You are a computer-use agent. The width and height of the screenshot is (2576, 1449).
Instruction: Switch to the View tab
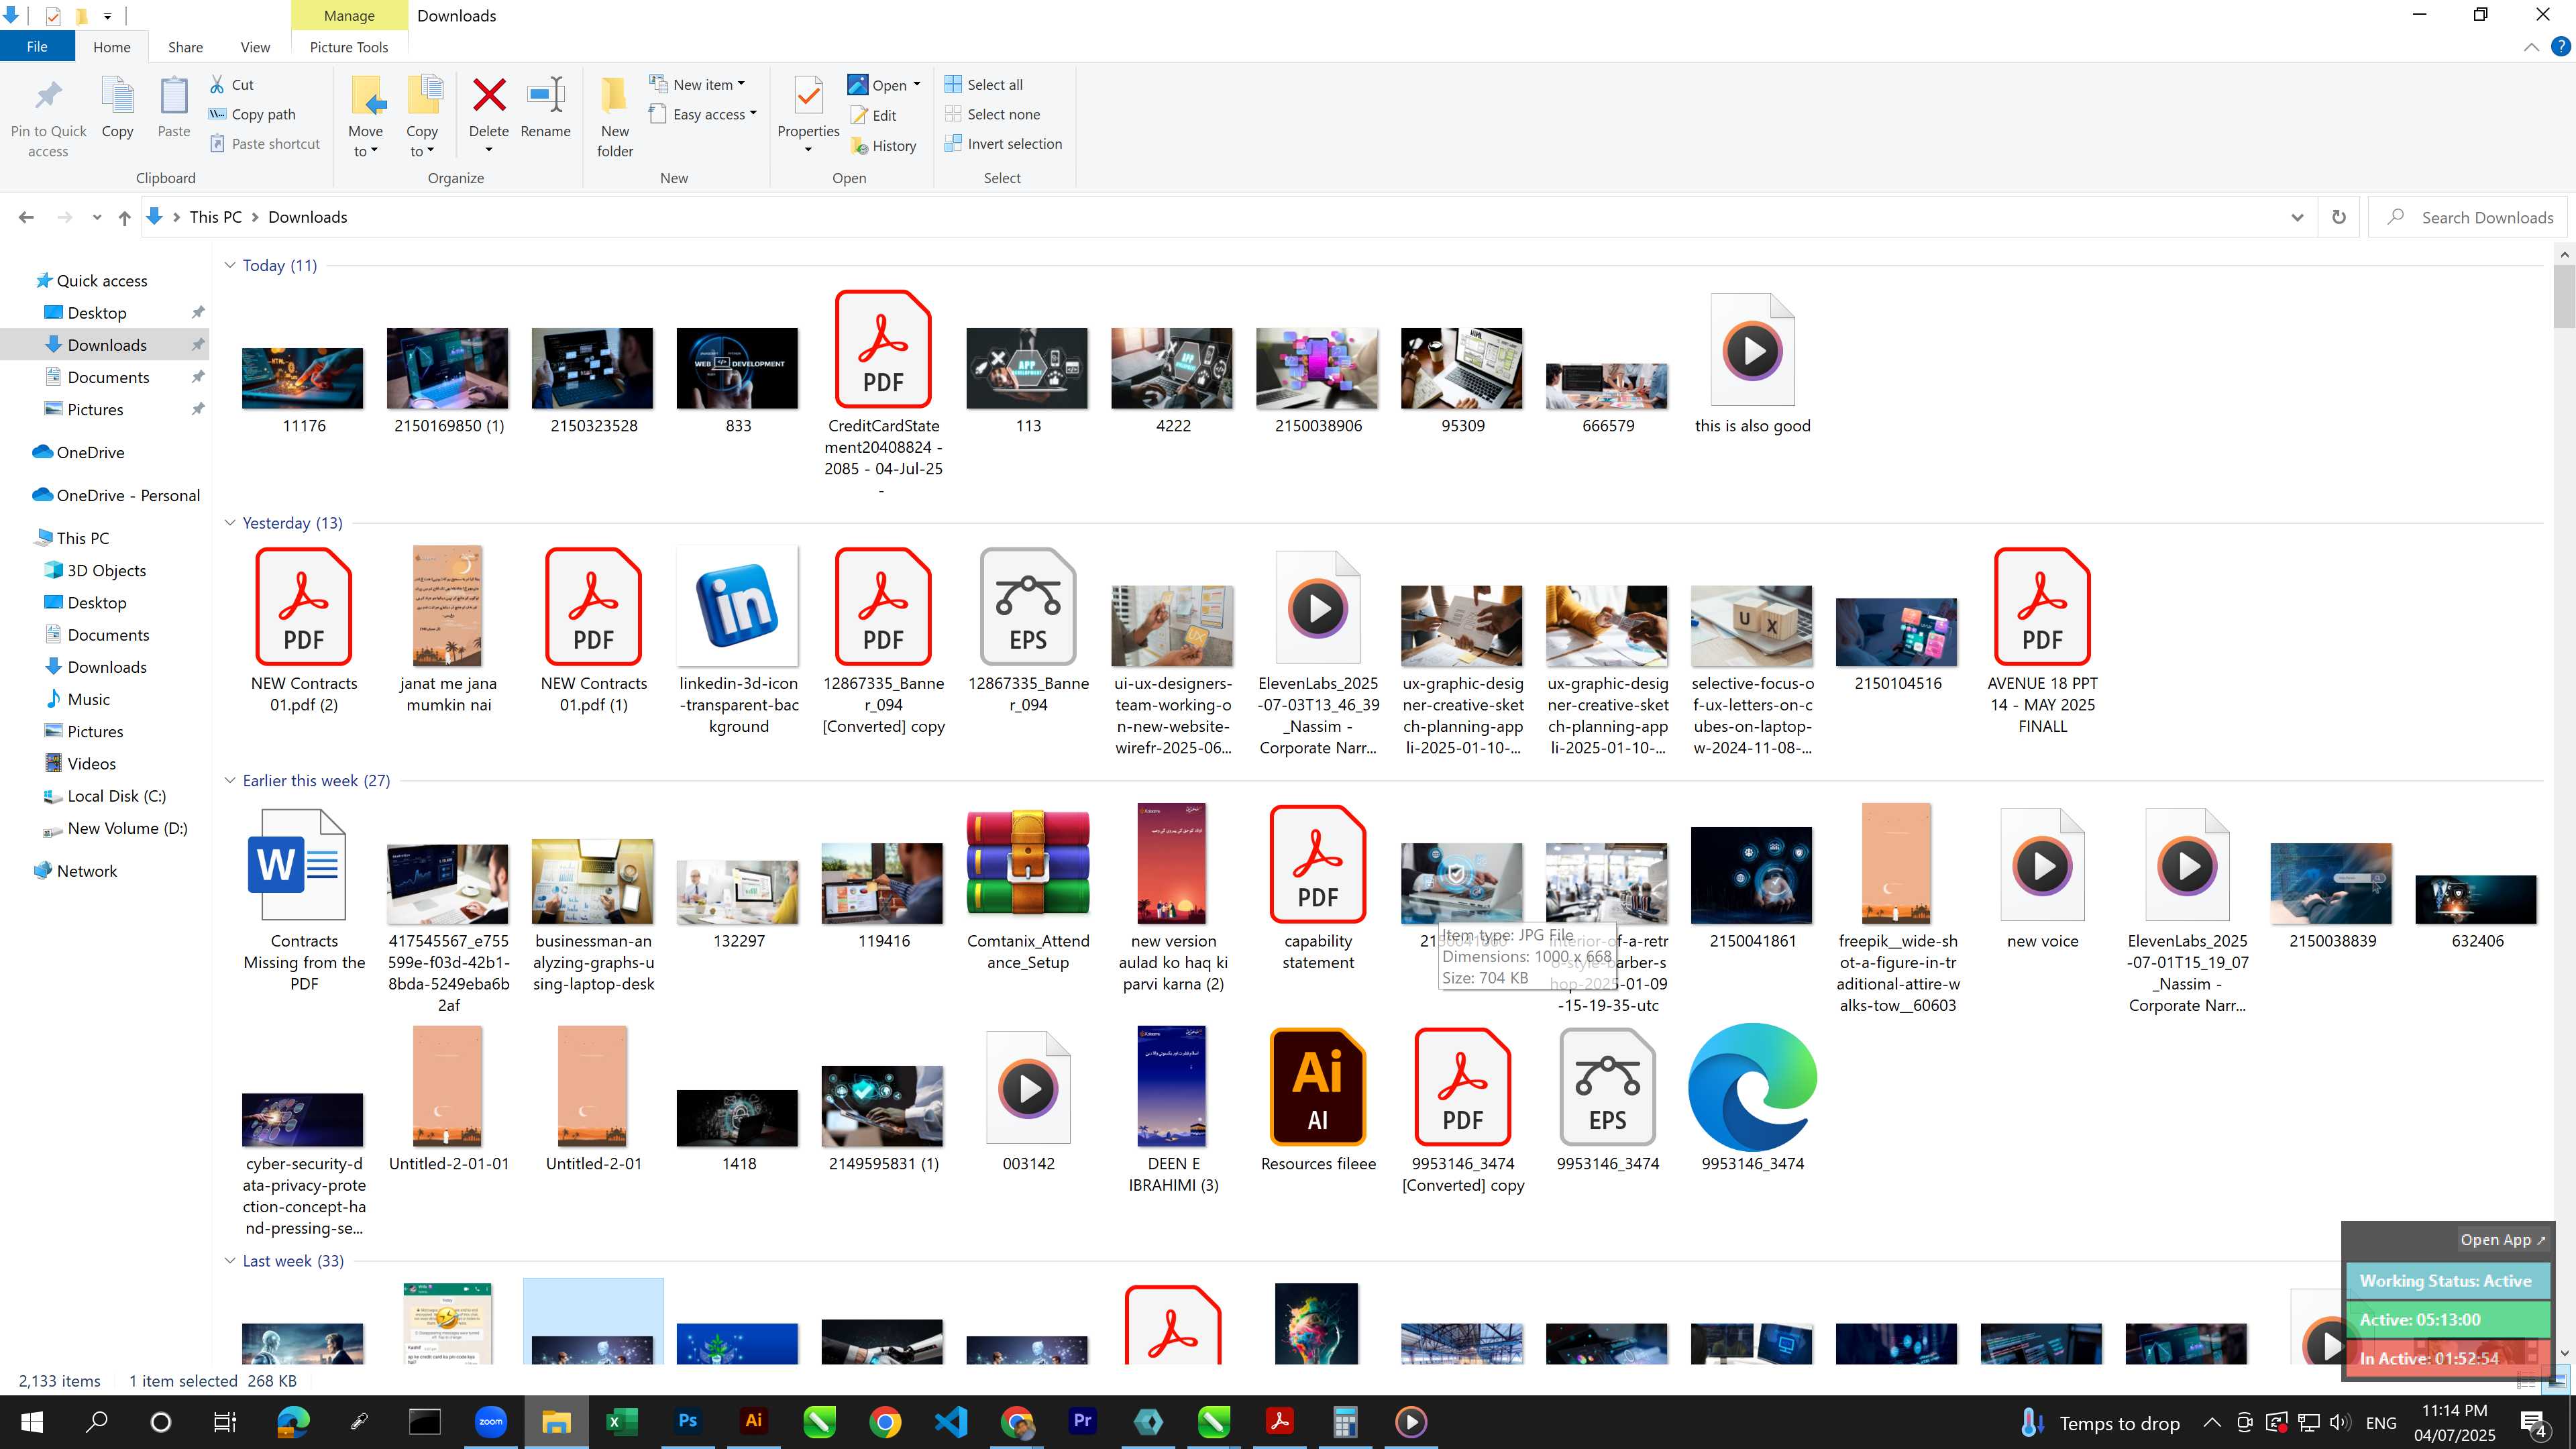click(255, 47)
